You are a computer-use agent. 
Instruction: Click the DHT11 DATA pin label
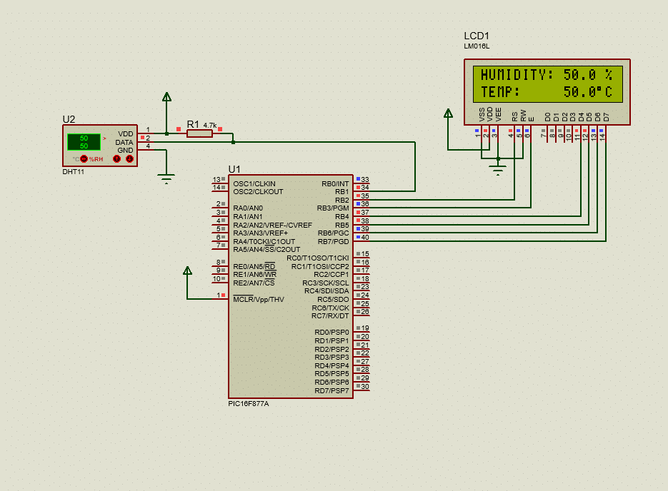tap(124, 143)
